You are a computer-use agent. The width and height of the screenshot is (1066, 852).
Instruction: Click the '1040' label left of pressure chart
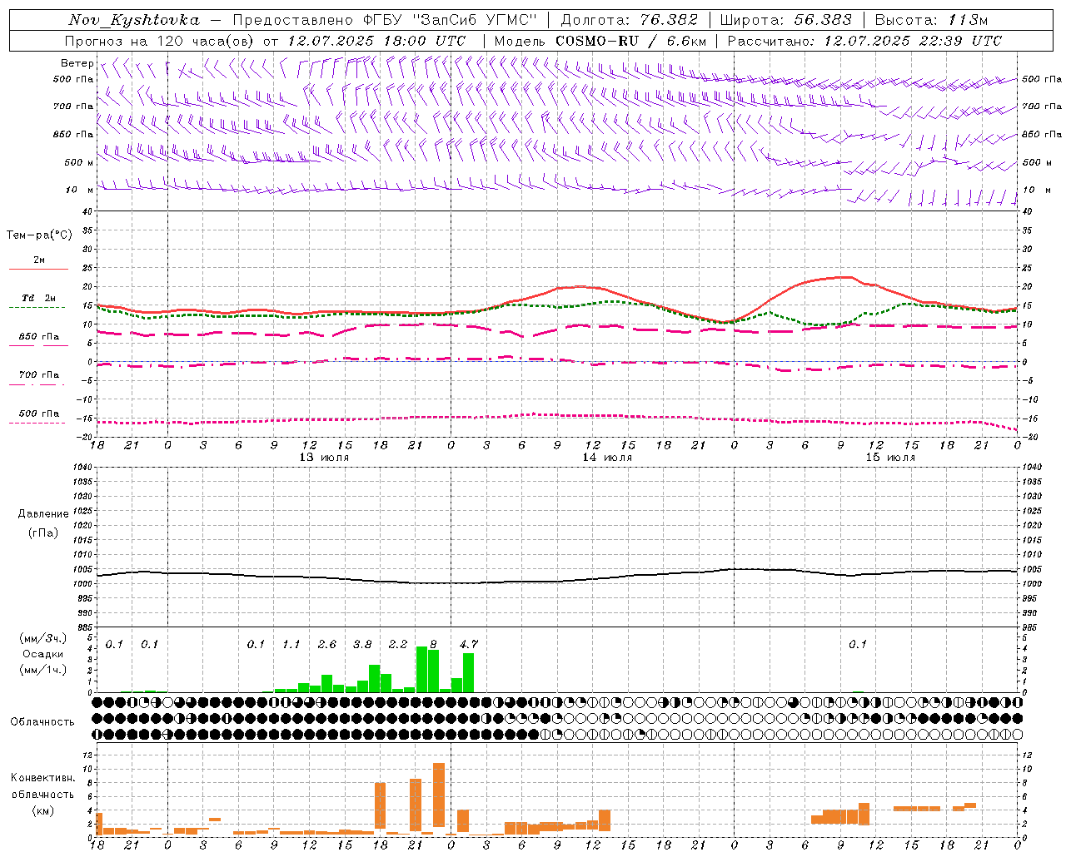pyautogui.click(x=82, y=468)
